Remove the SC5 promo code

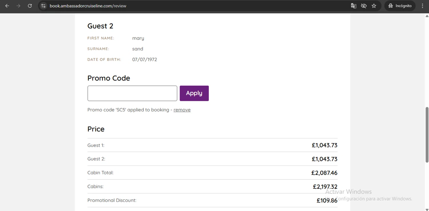(182, 110)
